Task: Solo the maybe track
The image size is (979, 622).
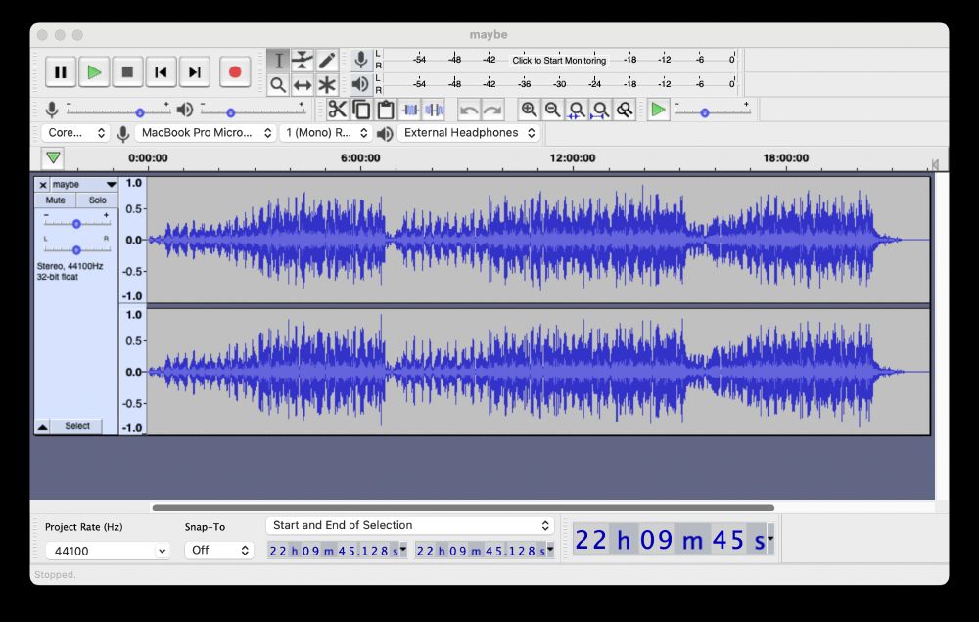Action: 98,200
